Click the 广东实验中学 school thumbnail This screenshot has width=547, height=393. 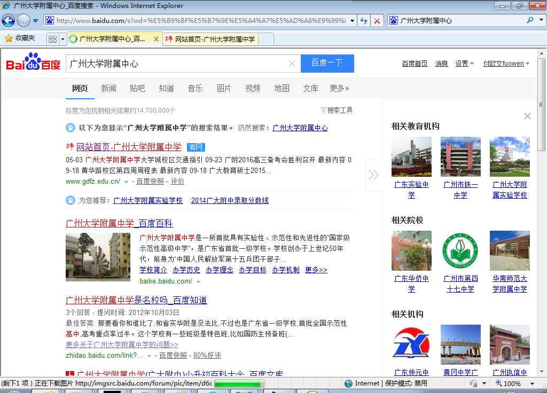point(411,156)
